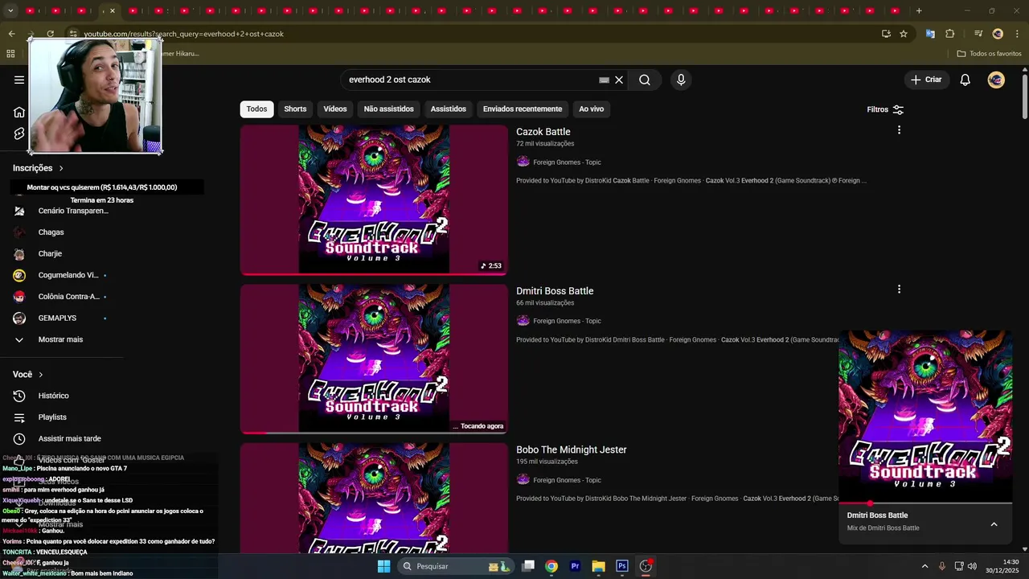1029x579 pixels.
Task: Collapse the miniplayer queue chevron
Action: [x=994, y=524]
